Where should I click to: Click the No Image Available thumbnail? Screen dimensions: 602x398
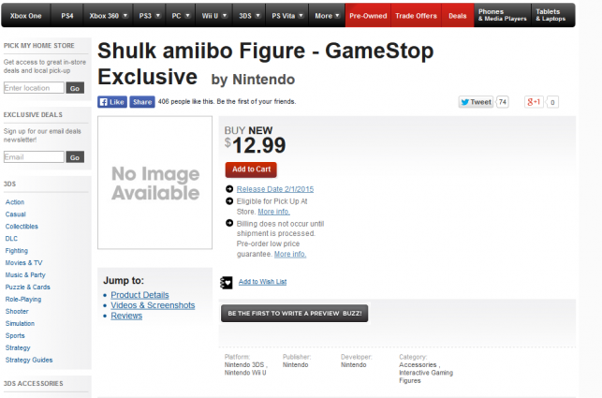pos(154,183)
